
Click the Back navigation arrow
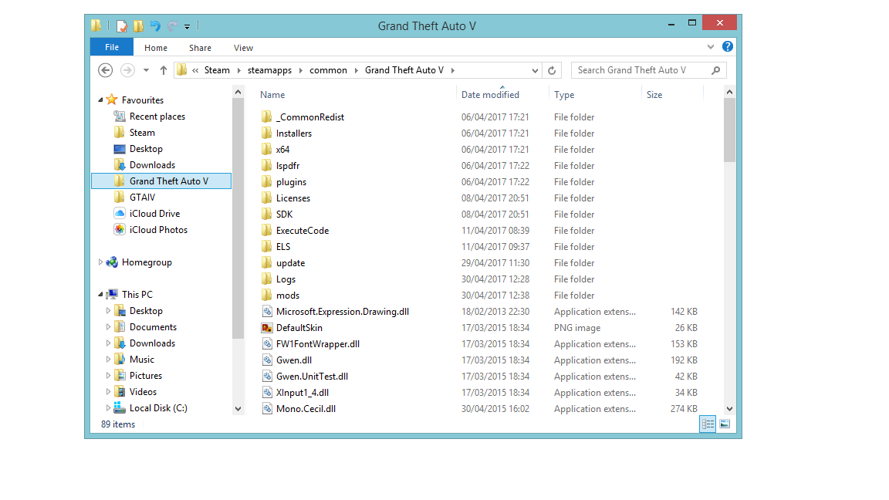point(106,70)
